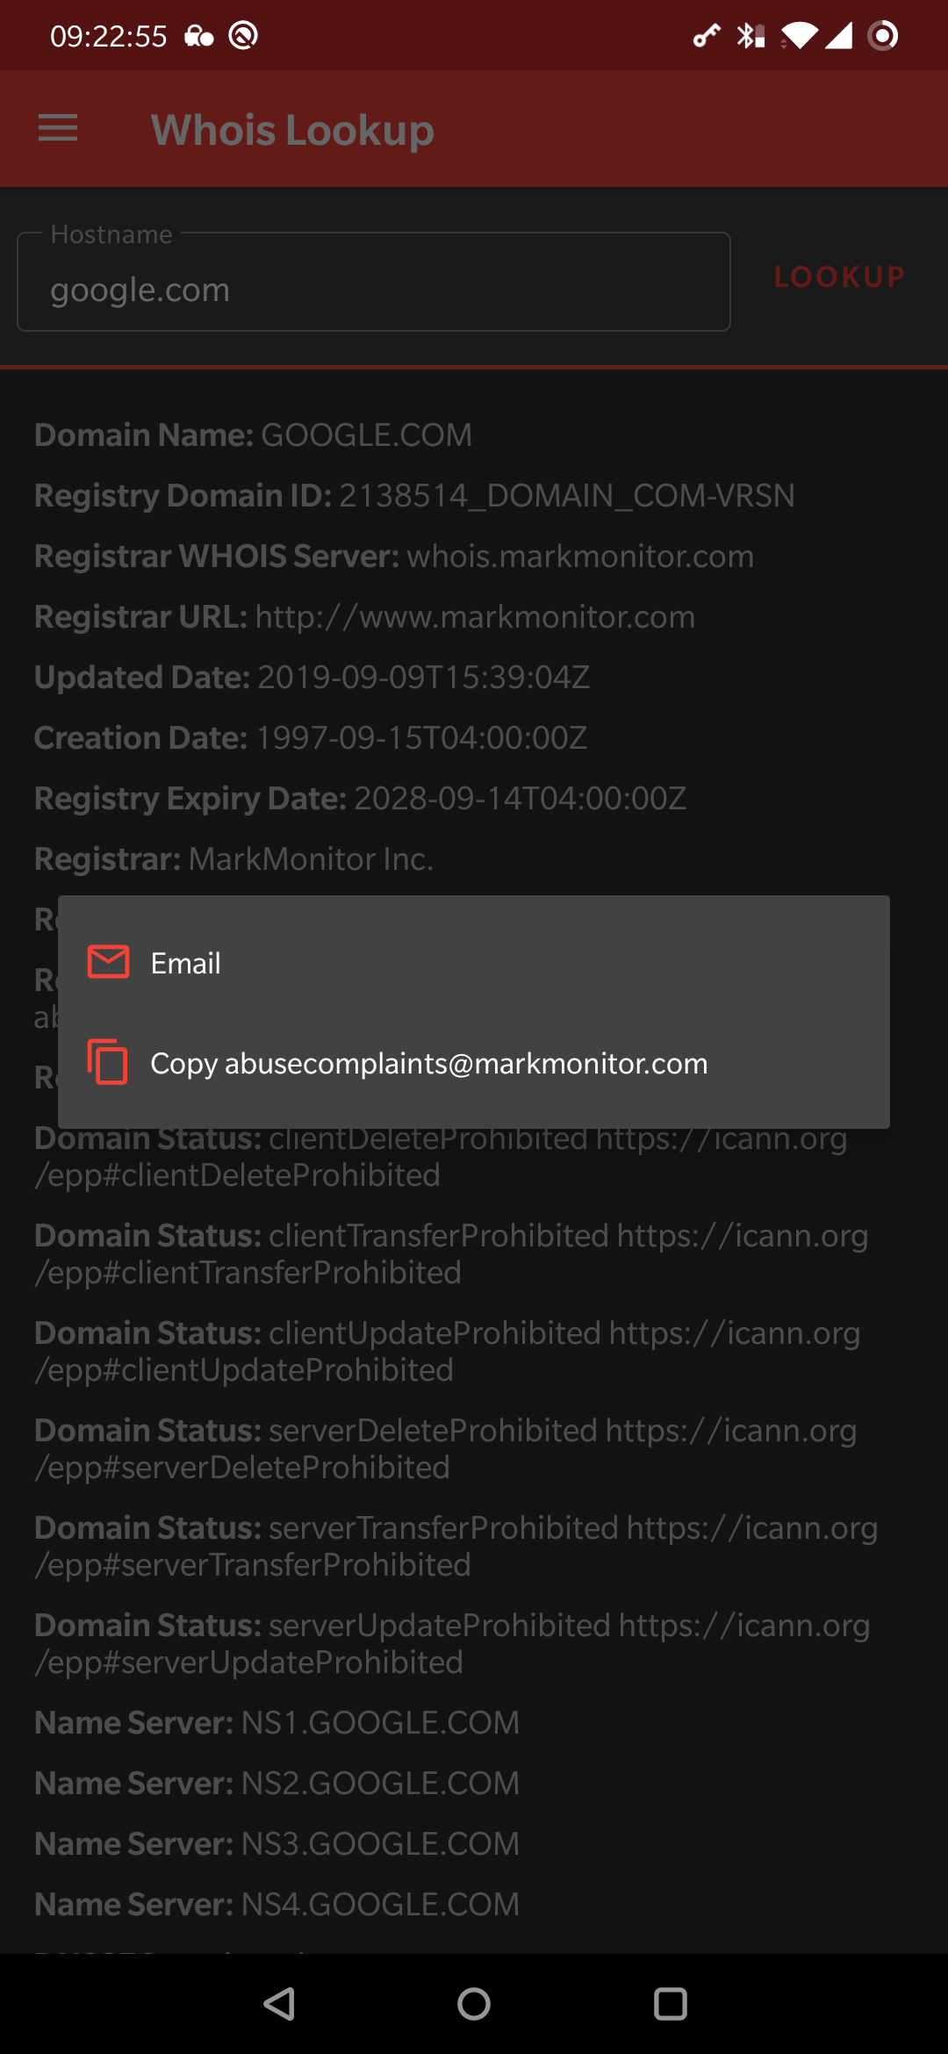Tap the NS4.GOOGLE.COM name server entry

pos(380,1905)
